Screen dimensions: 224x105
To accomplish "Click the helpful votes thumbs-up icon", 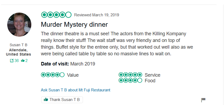I will coord(23,61).
